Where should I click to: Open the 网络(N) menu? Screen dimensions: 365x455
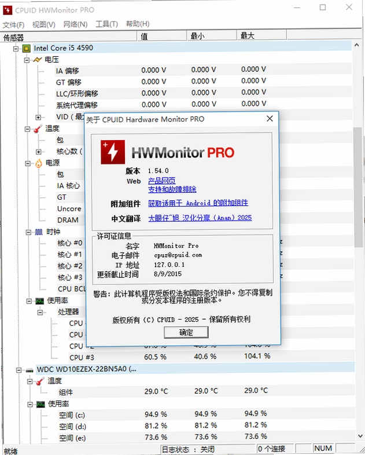point(75,24)
